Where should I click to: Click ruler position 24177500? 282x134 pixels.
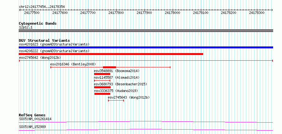(x=32, y=13)
